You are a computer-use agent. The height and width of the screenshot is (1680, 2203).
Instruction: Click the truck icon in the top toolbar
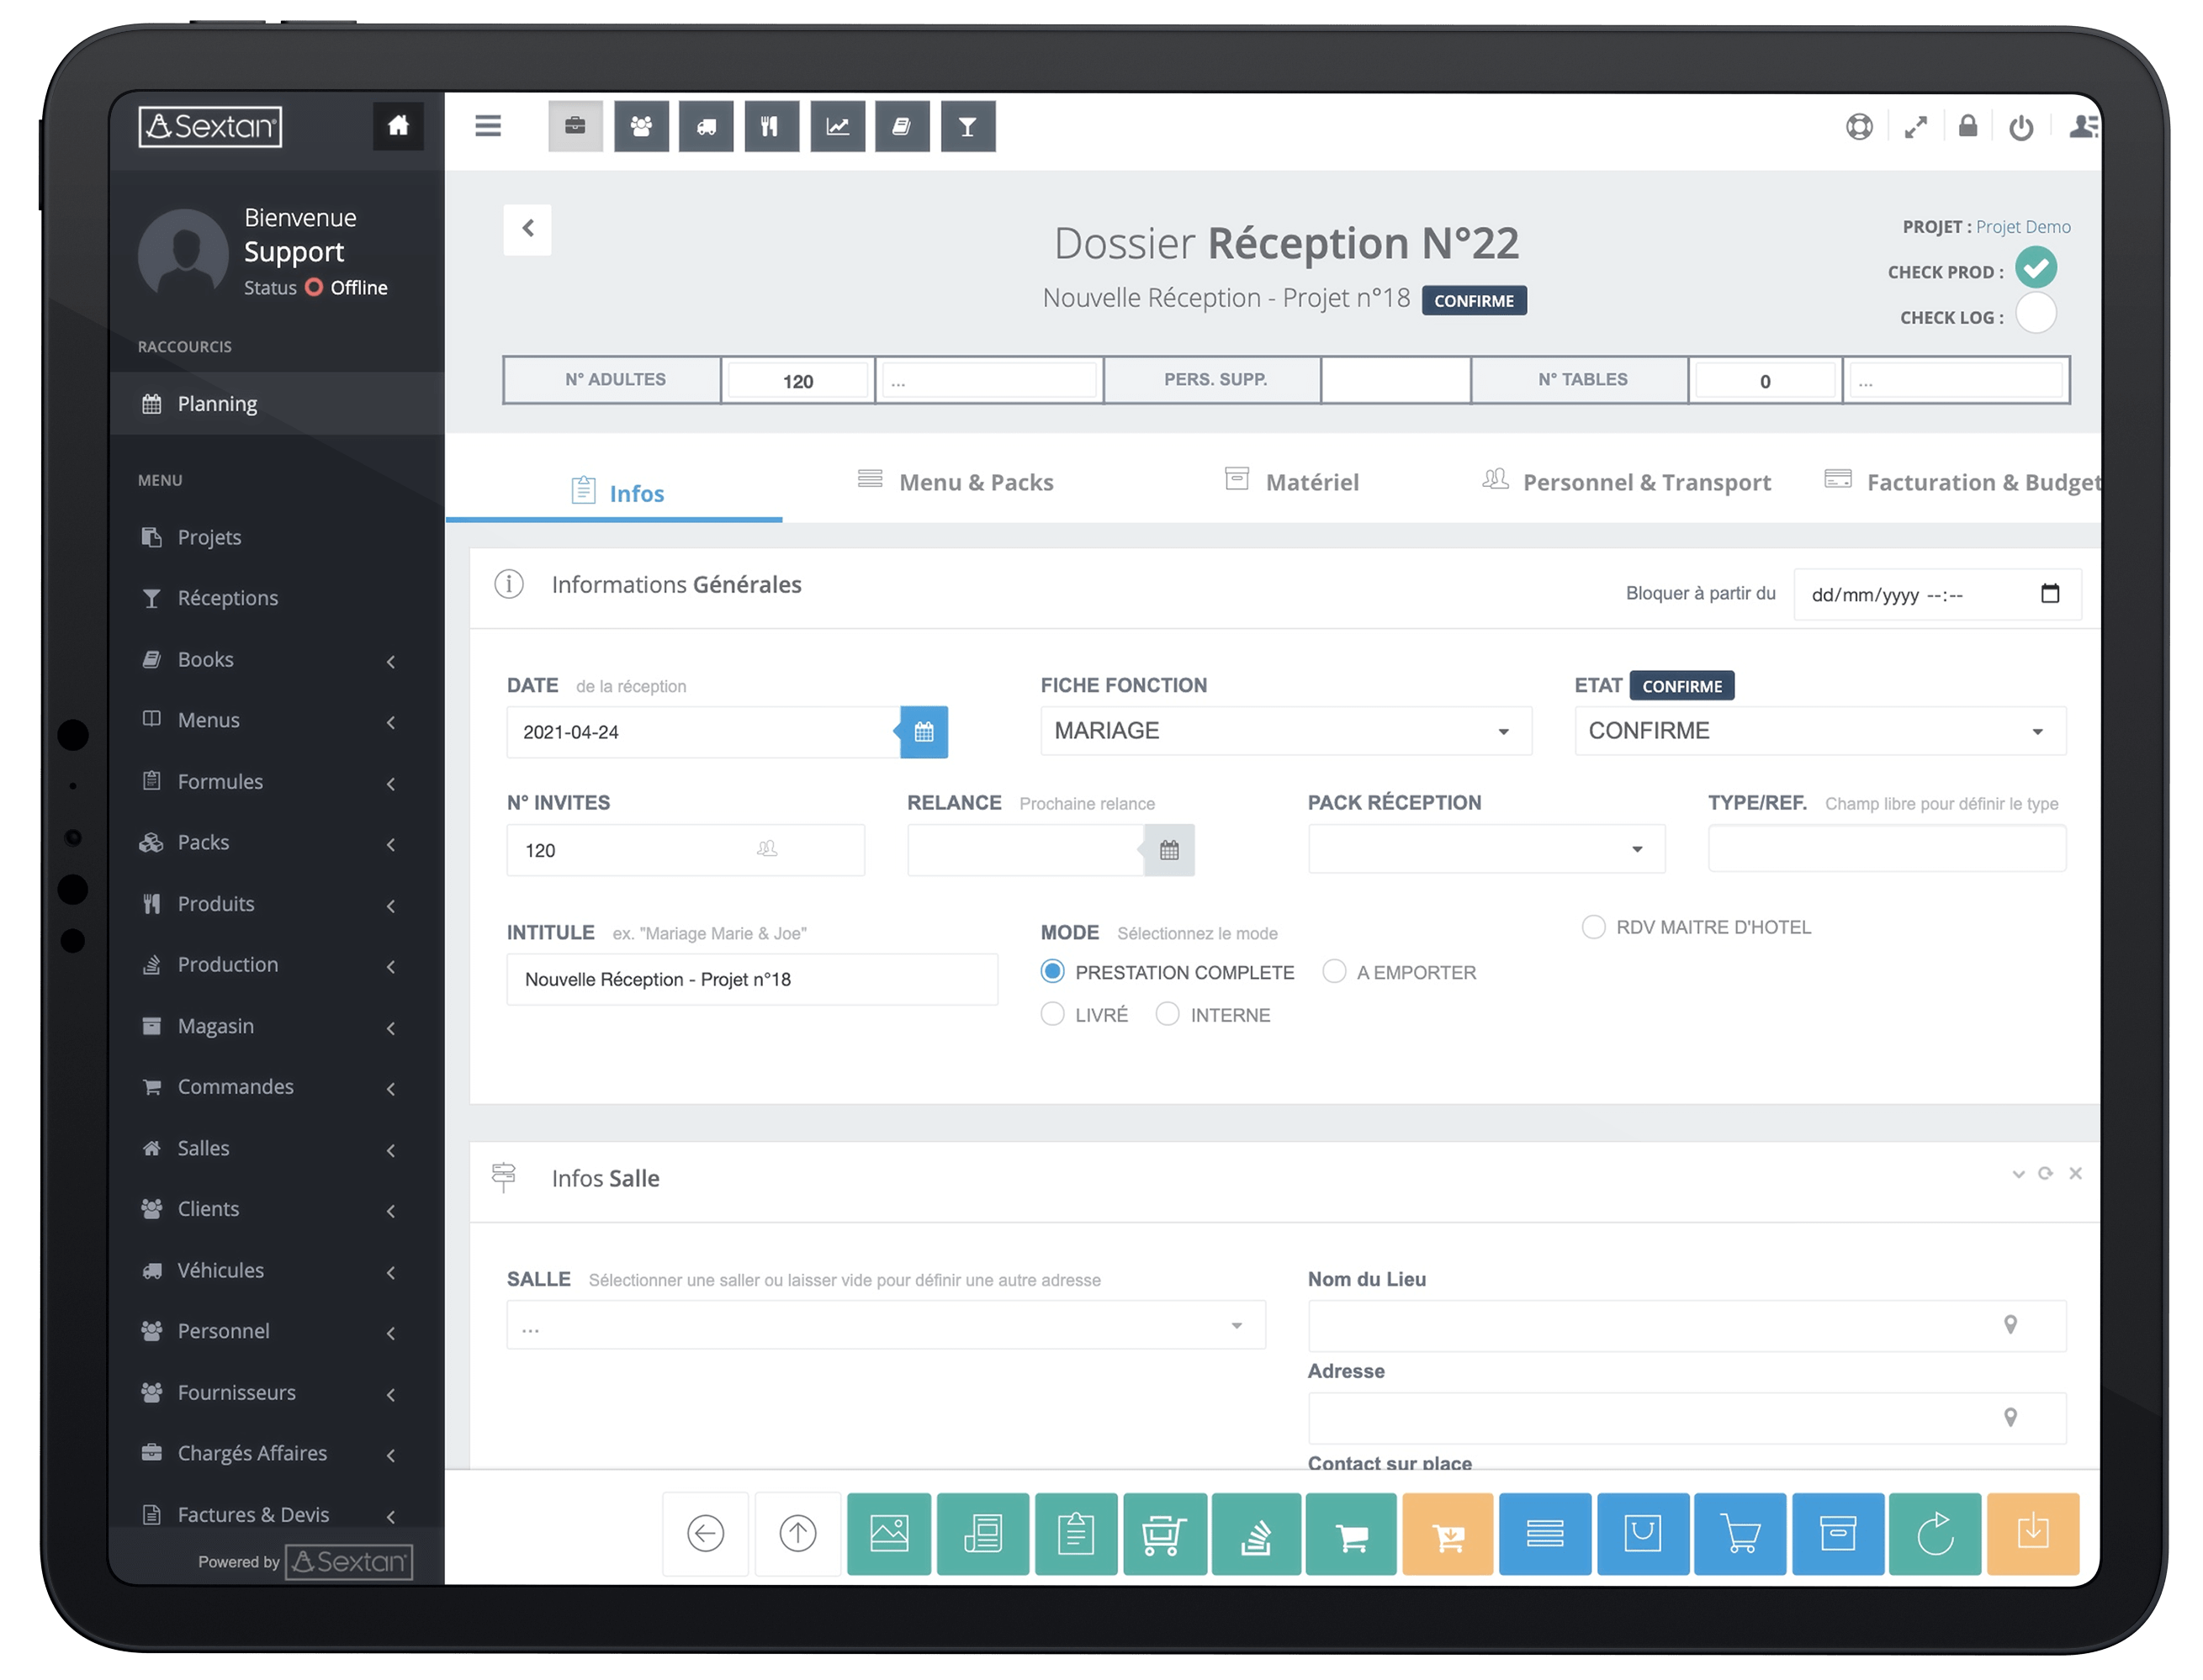(707, 126)
